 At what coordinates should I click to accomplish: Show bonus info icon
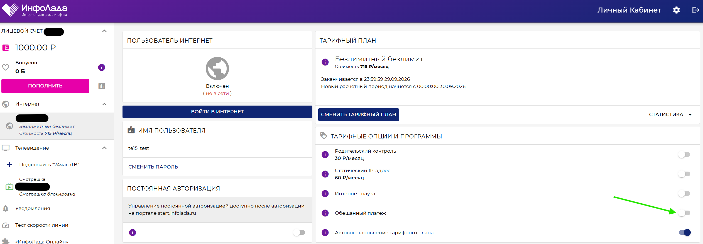(x=102, y=67)
